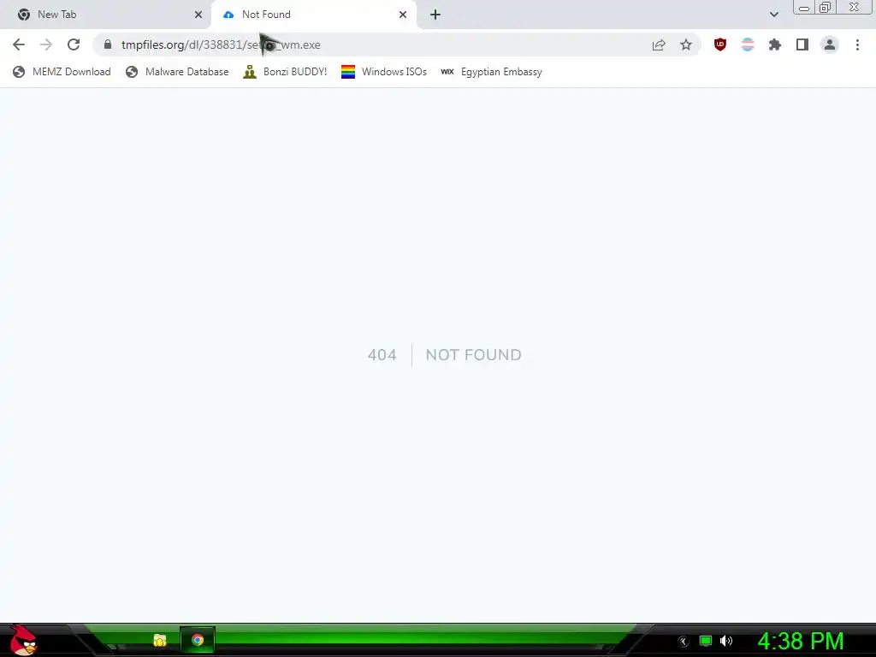Image resolution: width=876 pixels, height=657 pixels.
Task: Open MEMZ Download bookmark
Action: tap(62, 72)
